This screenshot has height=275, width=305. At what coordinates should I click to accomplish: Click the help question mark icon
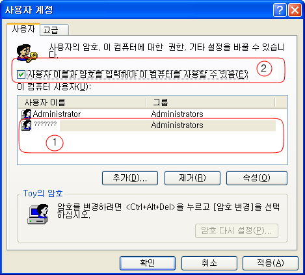(280, 10)
